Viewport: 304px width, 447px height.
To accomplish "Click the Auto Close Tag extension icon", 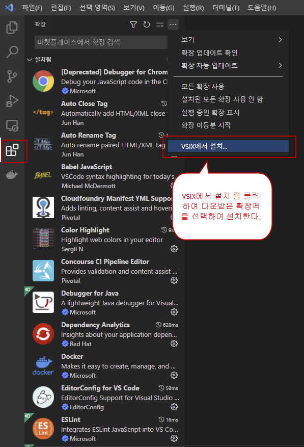I will pos(43,112).
